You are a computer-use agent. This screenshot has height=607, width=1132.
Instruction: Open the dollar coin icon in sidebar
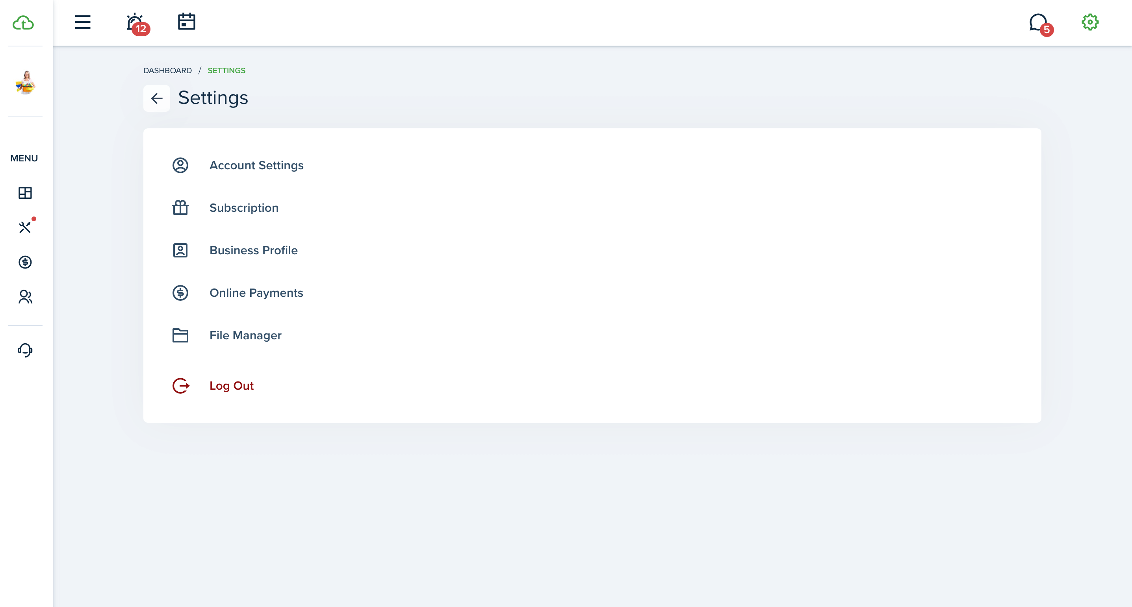25,262
